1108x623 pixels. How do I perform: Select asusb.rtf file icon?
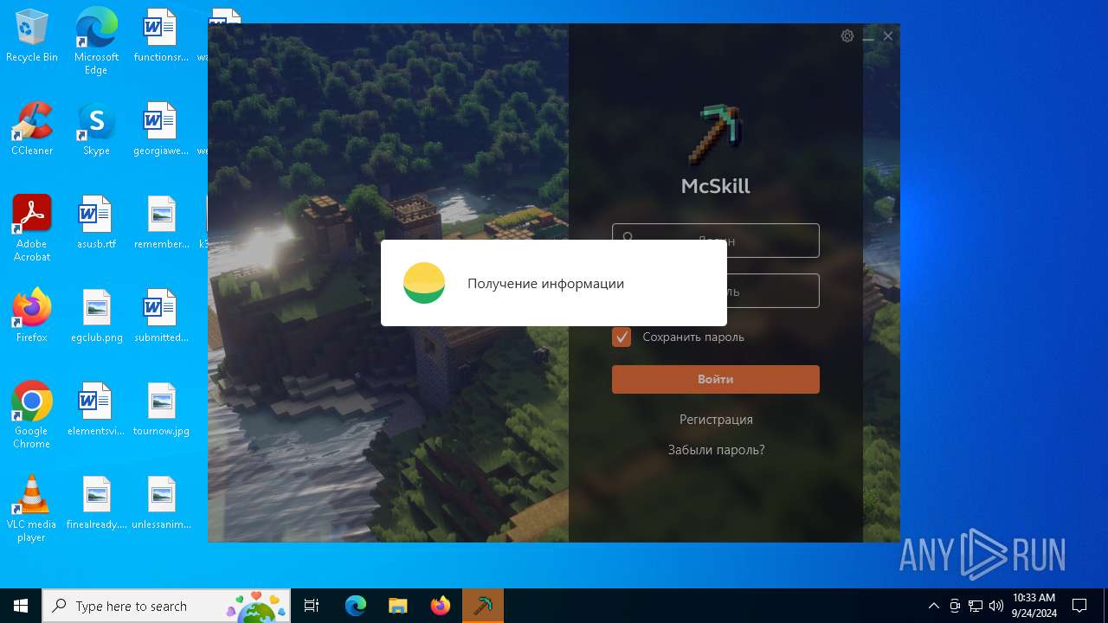click(96, 222)
